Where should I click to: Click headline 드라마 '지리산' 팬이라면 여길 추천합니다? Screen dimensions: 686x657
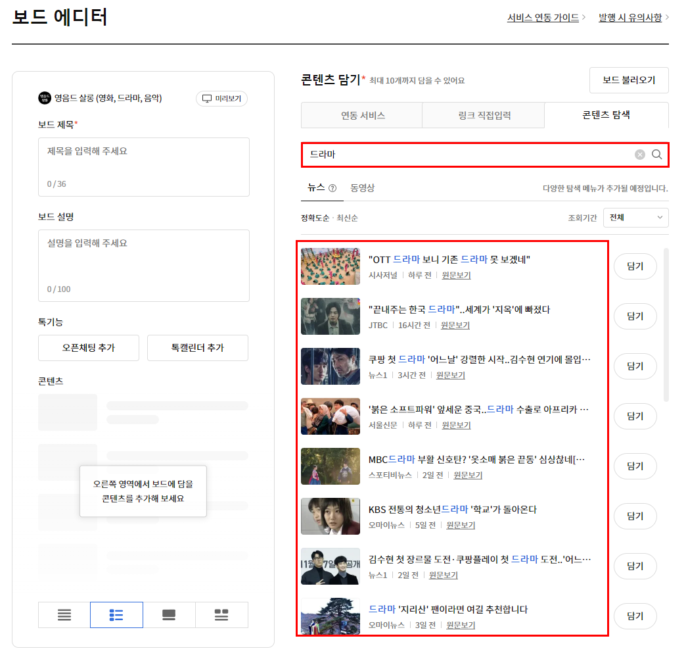pyautogui.click(x=448, y=609)
